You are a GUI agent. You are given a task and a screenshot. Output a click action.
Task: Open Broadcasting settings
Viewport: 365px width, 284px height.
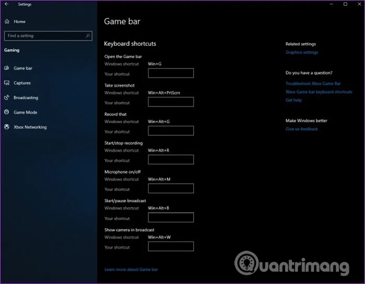click(x=26, y=98)
